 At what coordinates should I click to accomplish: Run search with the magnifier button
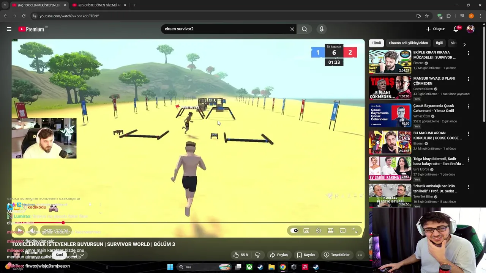[305, 29]
